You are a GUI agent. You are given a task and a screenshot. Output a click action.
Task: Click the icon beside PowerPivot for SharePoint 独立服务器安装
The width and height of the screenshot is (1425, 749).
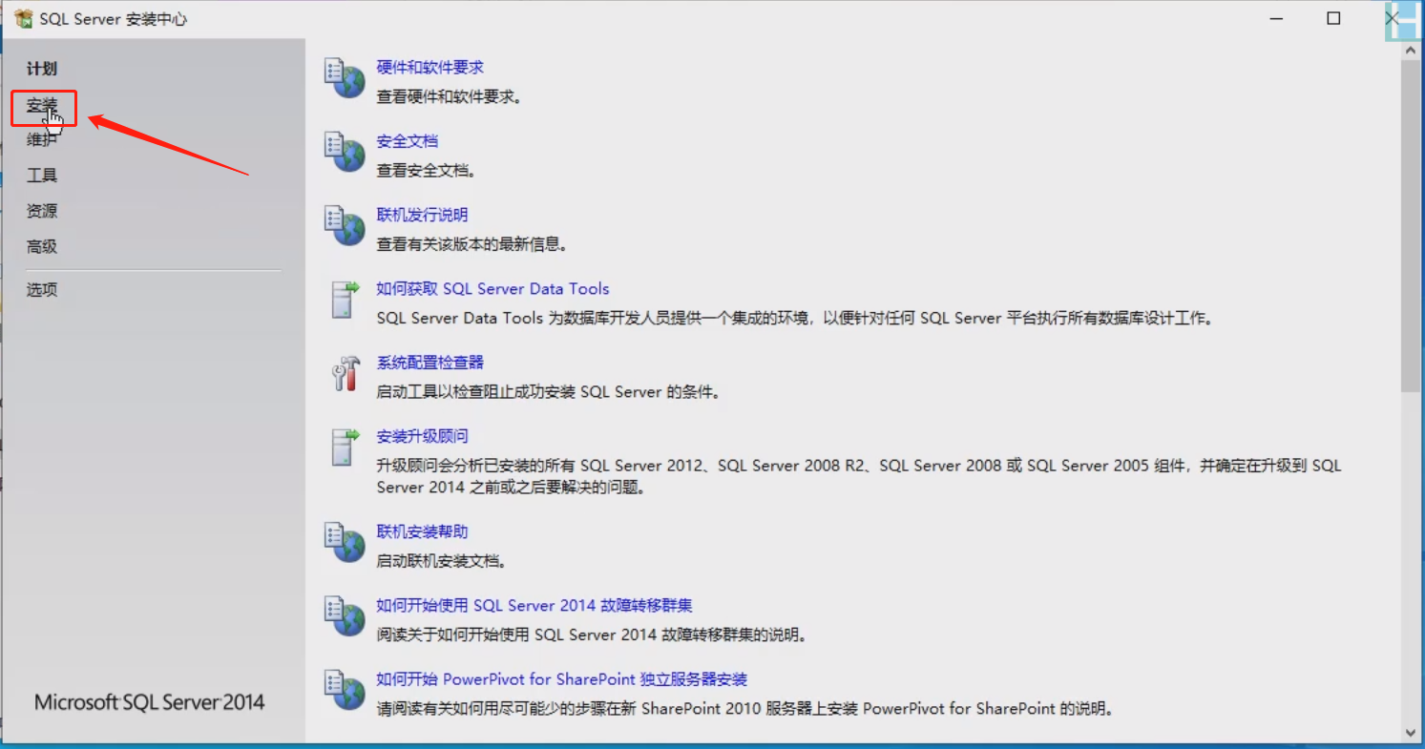(345, 689)
